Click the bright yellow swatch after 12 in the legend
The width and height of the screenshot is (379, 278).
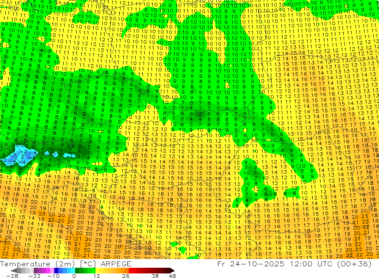tap(98, 271)
